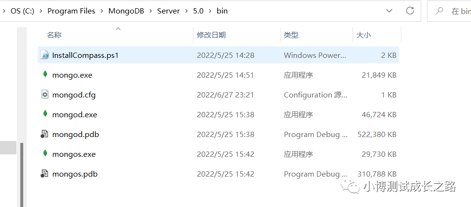Image resolution: width=471 pixels, height=207 pixels.
Task: Click the mongod.exe green leaf icon
Action: click(45, 114)
